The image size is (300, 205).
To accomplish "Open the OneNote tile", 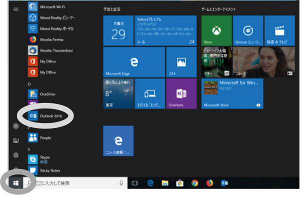I will click(181, 93).
